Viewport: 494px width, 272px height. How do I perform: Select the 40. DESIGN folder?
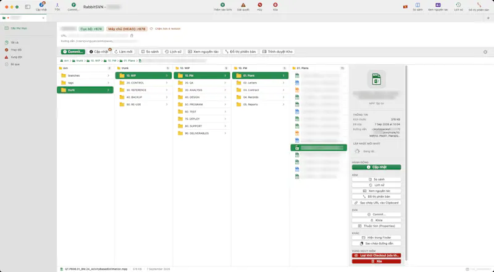pyautogui.click(x=202, y=97)
